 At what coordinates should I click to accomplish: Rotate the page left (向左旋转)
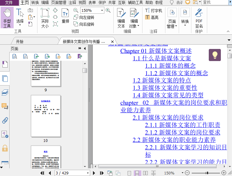coord(84,17)
